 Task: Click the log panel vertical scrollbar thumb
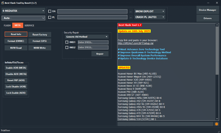217,50
